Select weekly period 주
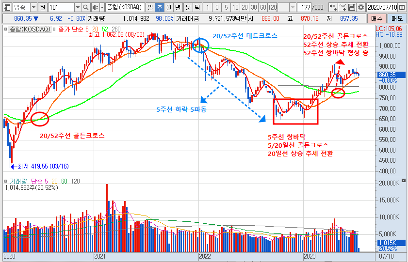This screenshot has width=408, height=262. 159,7
